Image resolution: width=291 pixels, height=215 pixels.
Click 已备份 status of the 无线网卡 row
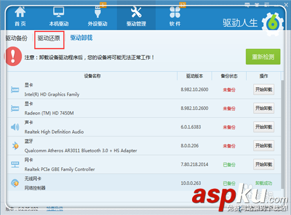click(x=229, y=183)
